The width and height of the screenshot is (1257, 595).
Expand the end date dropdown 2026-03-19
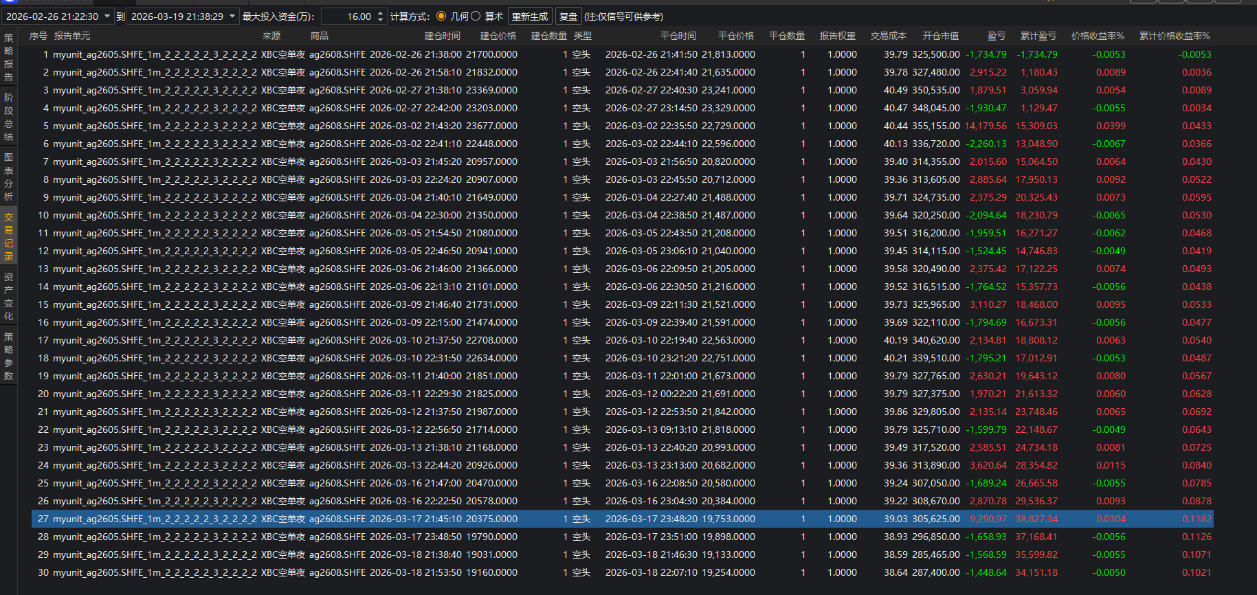coord(232,16)
